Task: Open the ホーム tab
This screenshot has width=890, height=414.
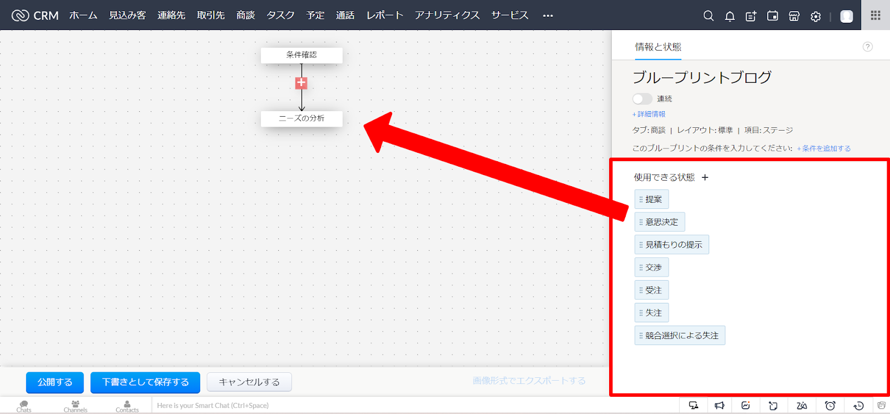Action: pos(83,16)
